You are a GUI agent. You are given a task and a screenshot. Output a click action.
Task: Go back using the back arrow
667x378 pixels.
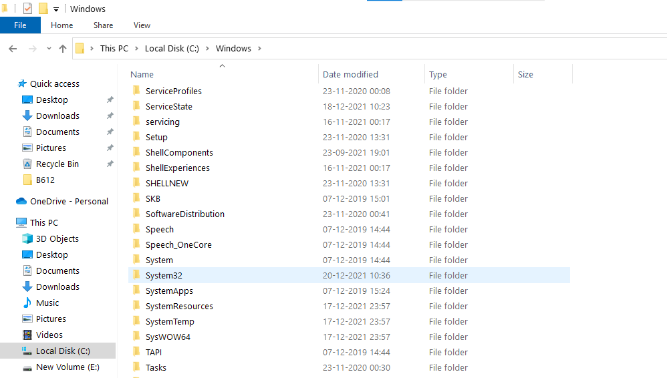tap(13, 49)
